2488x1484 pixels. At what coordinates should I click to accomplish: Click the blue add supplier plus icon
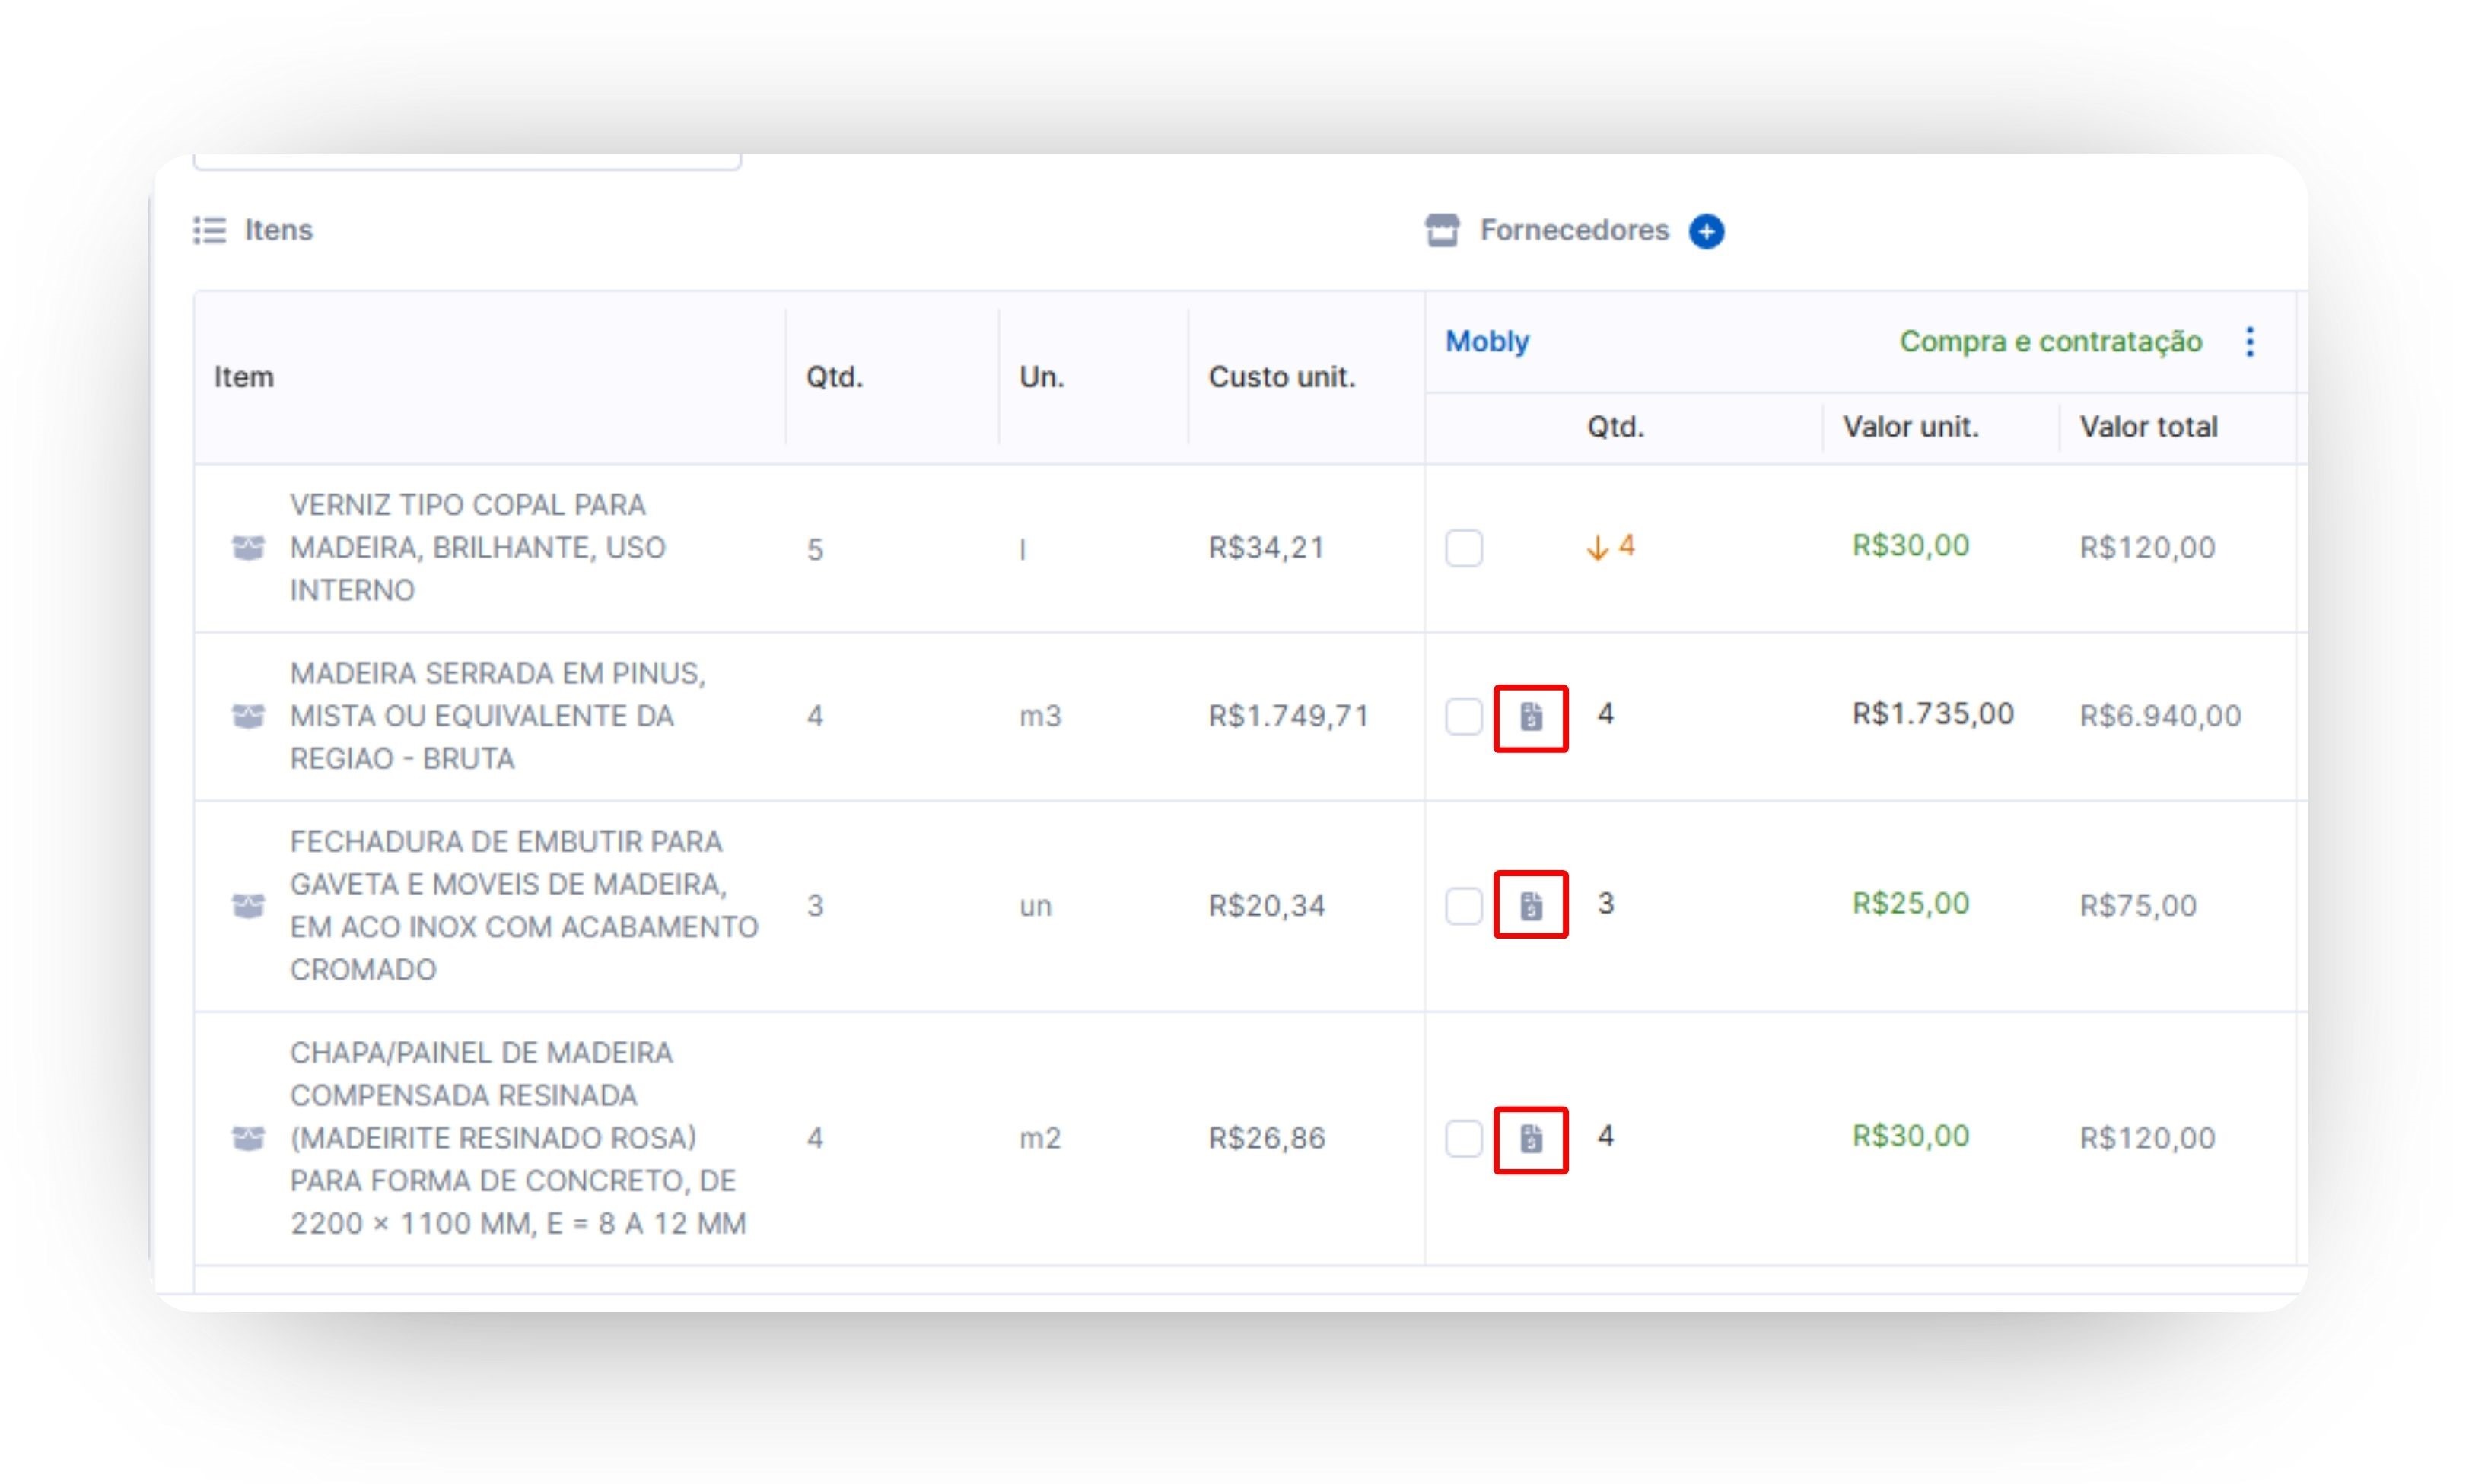(x=1706, y=231)
